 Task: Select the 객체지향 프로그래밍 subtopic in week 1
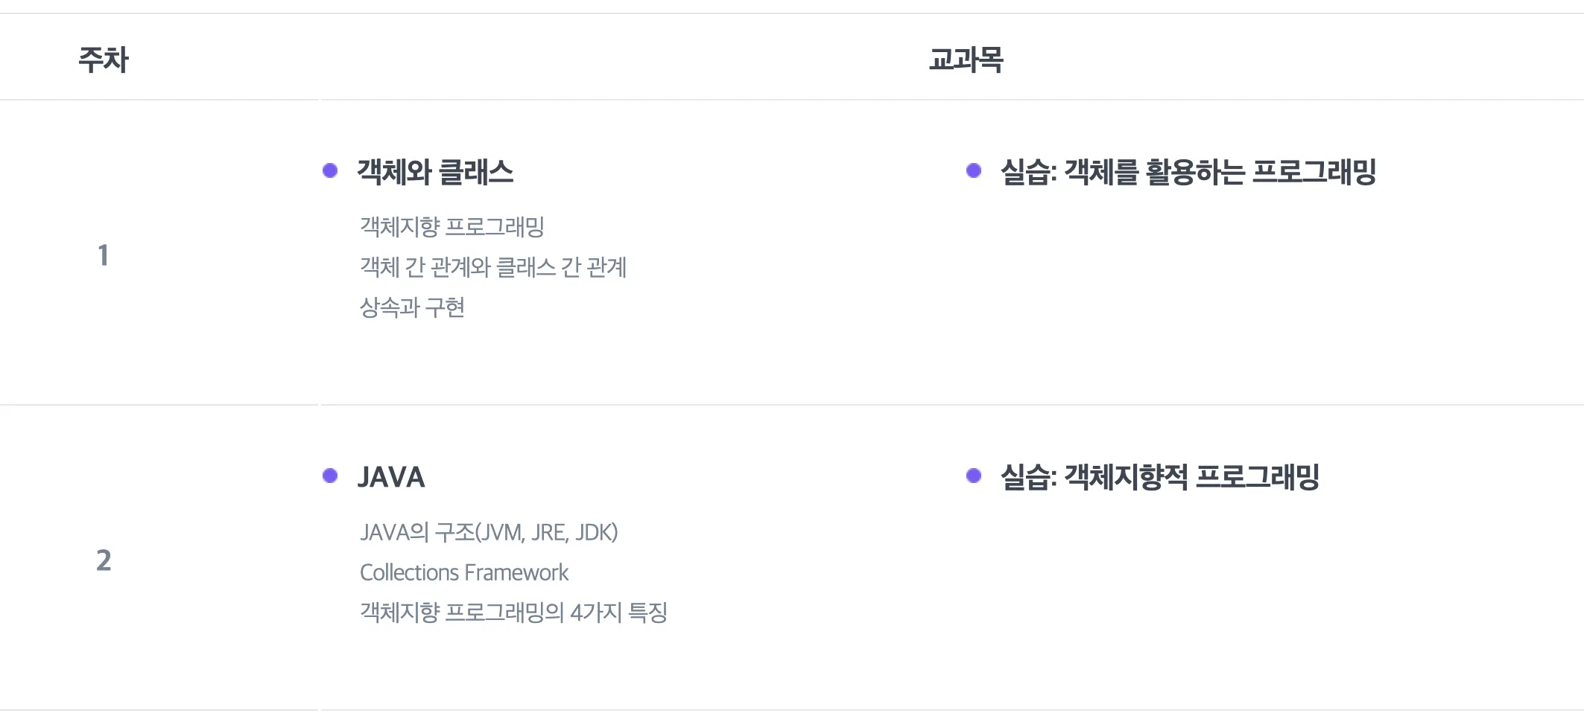coord(452,226)
